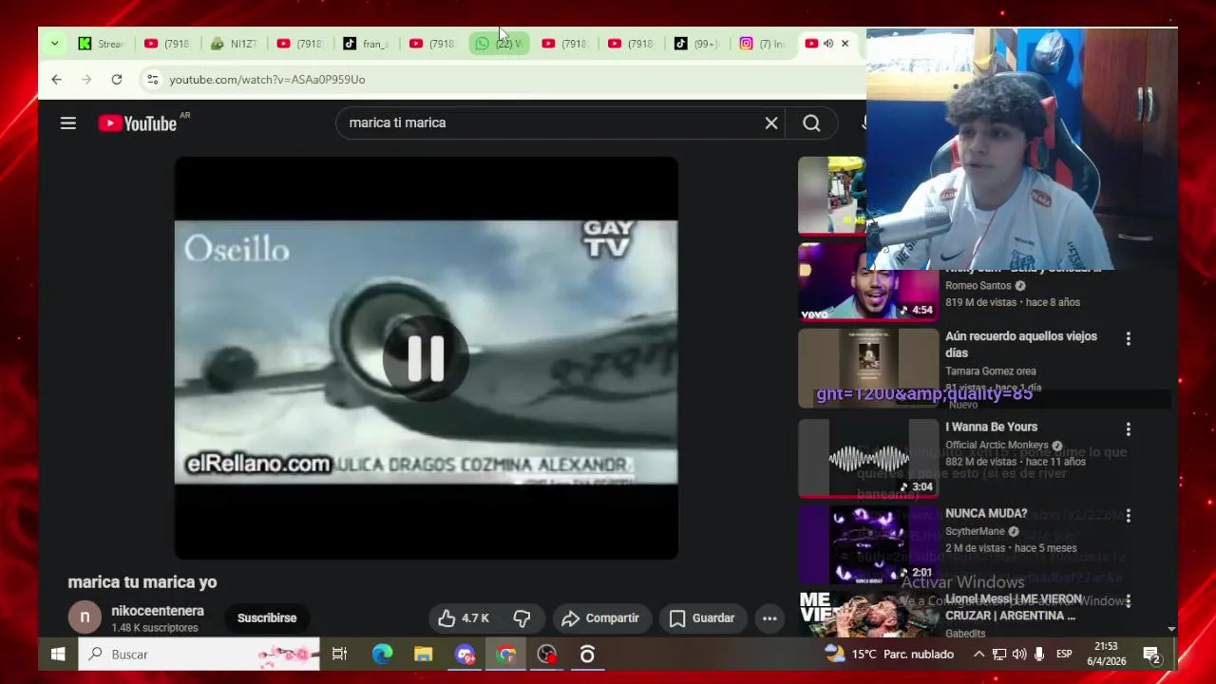Switch to Chrome on the taskbar
The image size is (1216, 684).
pyautogui.click(x=506, y=655)
